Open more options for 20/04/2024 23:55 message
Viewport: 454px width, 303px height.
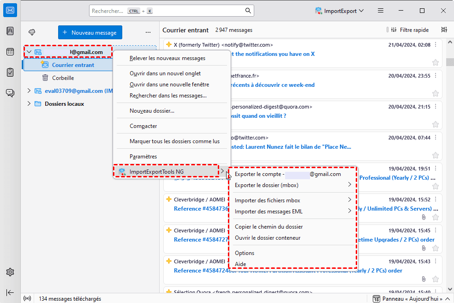coord(436,76)
